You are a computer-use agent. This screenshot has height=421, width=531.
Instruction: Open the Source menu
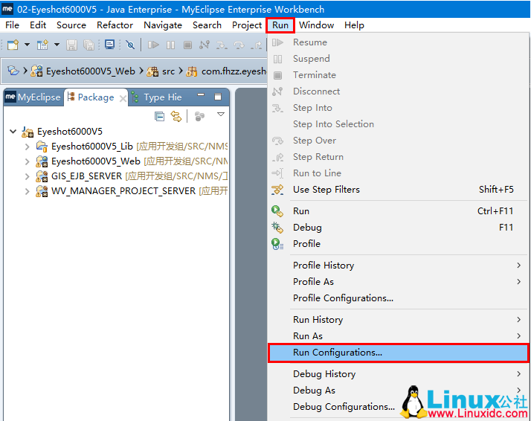tap(71, 25)
